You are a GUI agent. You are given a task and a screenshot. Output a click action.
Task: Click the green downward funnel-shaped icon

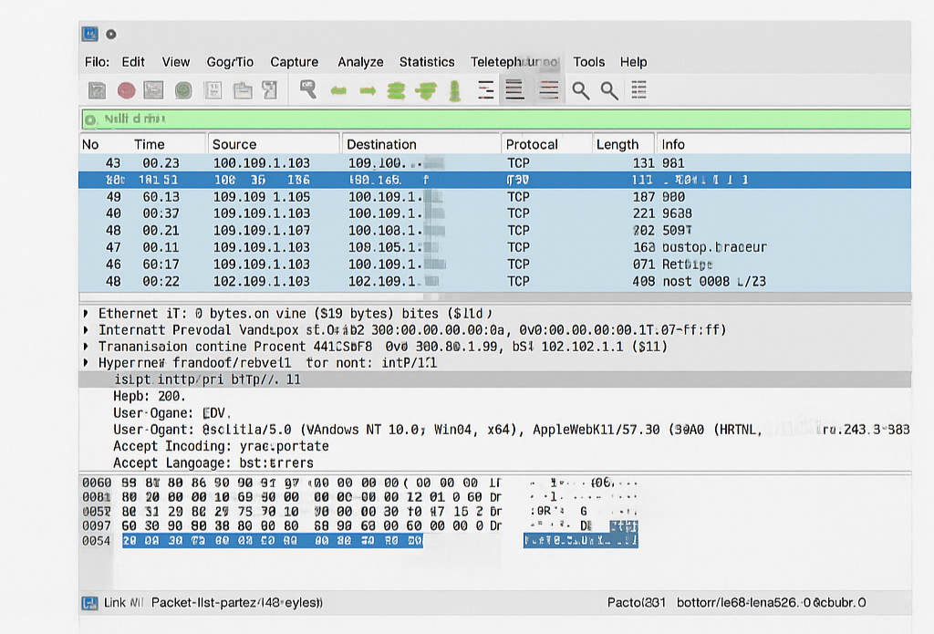coord(426,90)
